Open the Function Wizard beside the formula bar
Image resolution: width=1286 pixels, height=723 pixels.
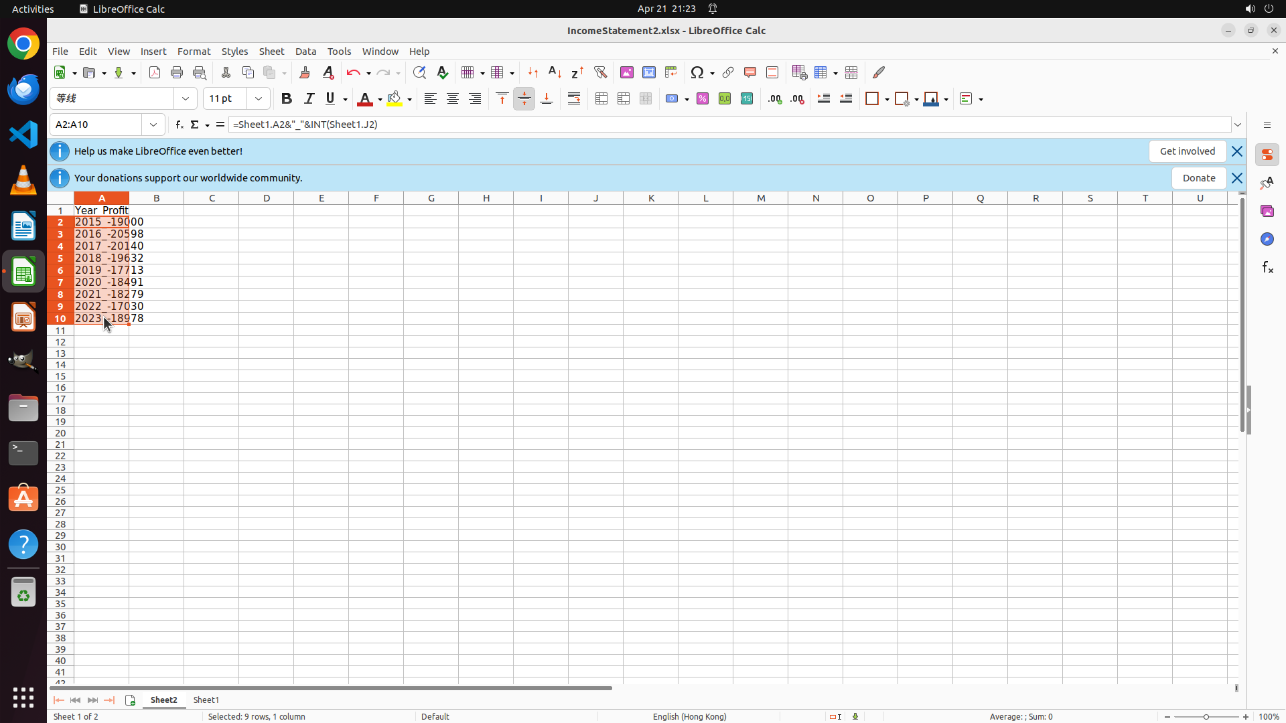tap(179, 125)
